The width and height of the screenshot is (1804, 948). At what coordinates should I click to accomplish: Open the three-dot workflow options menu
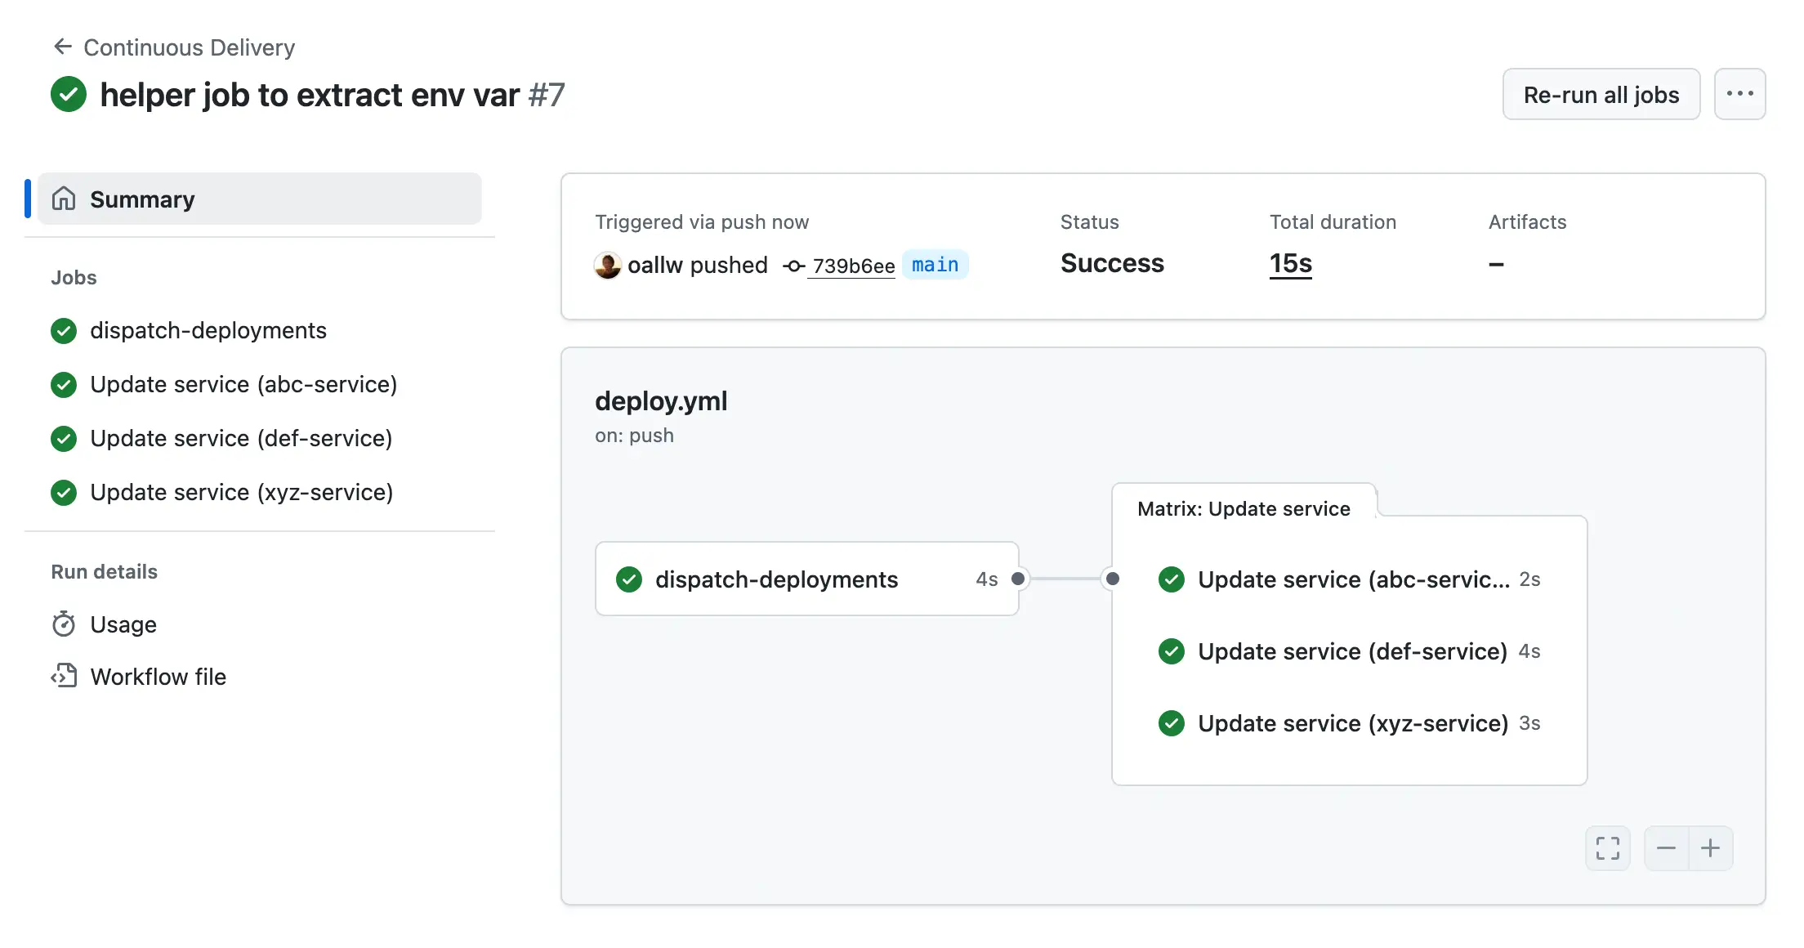click(x=1739, y=94)
